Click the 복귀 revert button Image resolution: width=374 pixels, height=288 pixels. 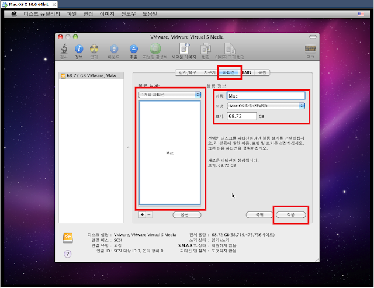pos(259,215)
